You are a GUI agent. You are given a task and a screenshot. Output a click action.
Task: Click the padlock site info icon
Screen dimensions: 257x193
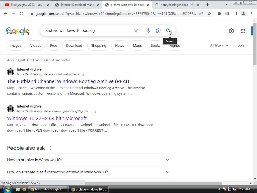32,14
